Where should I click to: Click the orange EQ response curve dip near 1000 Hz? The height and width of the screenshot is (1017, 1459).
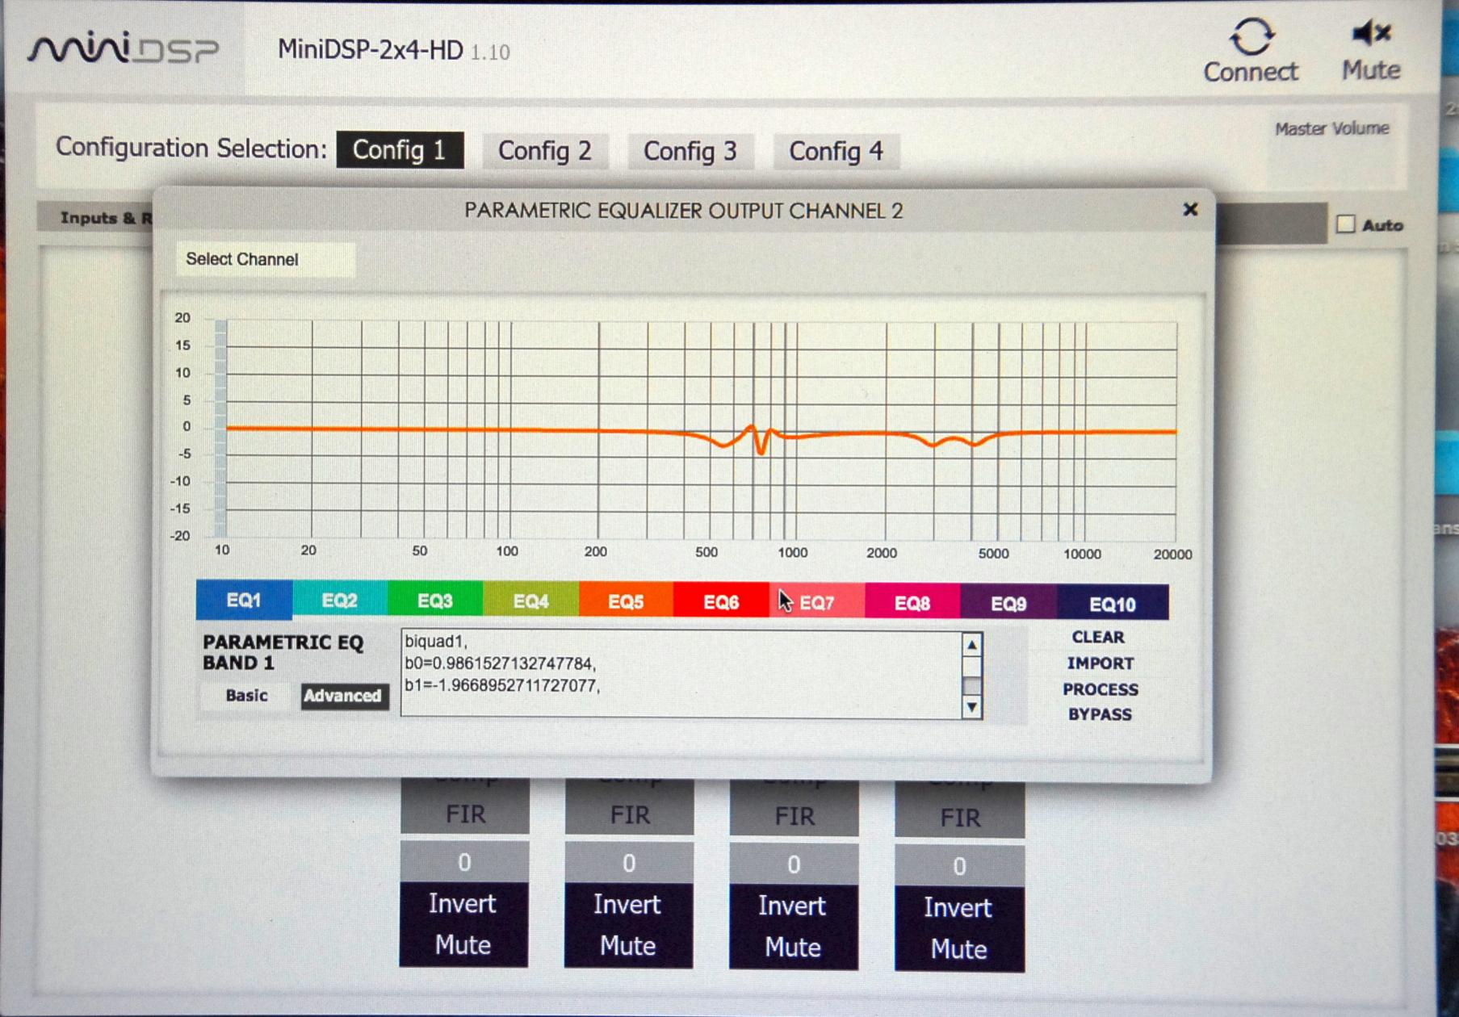point(760,450)
